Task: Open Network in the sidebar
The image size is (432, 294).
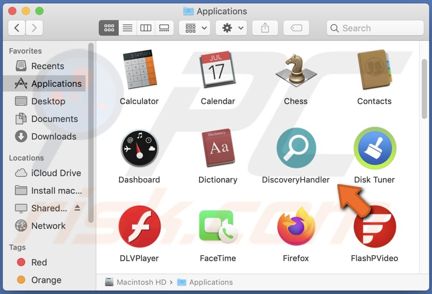Action: (44, 226)
